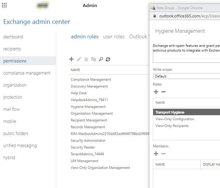
Task: Select the Records Management role group
Action: 88,127
